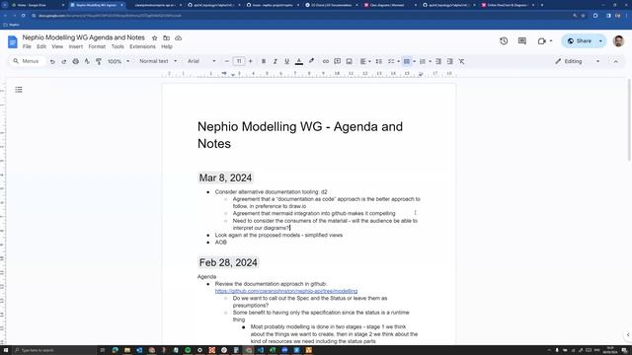
Task: Open Windows Start button
Action: pyautogui.click(x=6, y=350)
